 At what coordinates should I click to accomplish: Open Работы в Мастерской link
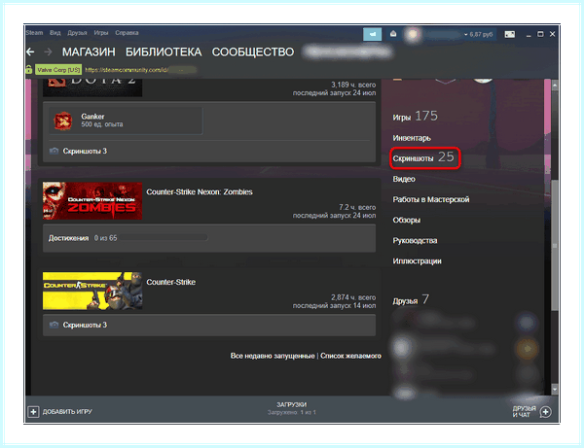[x=431, y=199]
